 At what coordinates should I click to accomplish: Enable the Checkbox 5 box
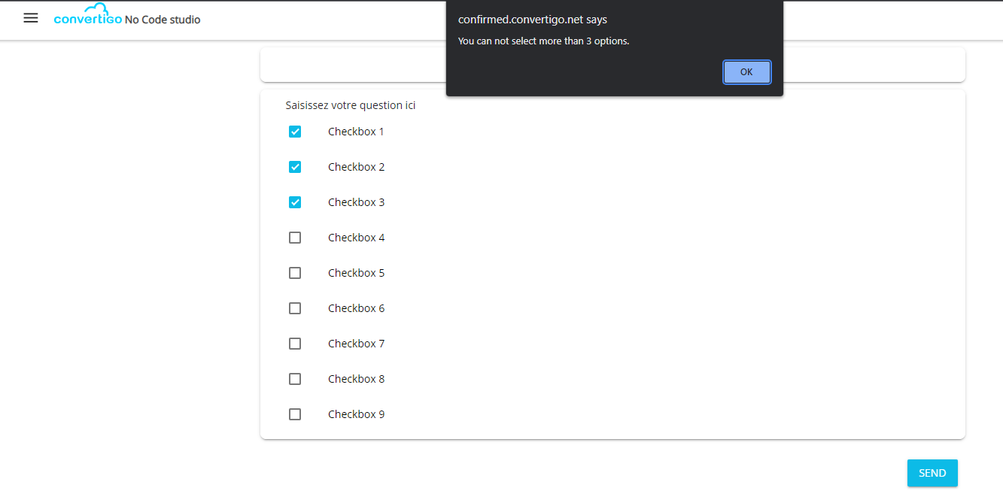coord(295,273)
